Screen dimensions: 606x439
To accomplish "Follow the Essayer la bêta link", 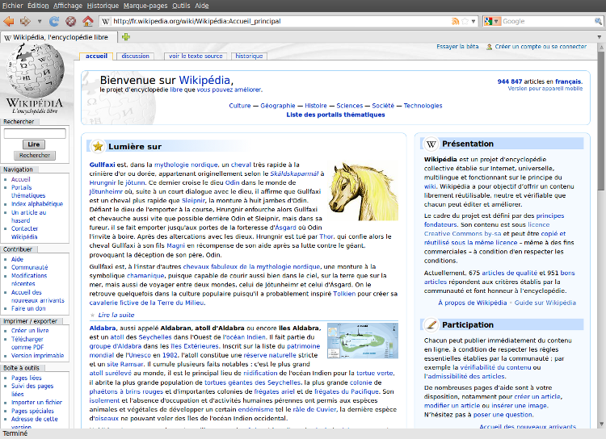I will (457, 47).
